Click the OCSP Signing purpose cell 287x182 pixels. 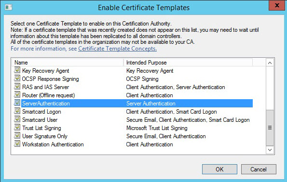(142, 79)
